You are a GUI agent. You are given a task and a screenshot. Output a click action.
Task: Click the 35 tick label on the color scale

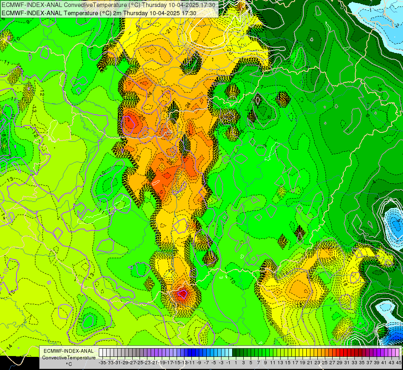pyautogui.click(x=361, y=363)
